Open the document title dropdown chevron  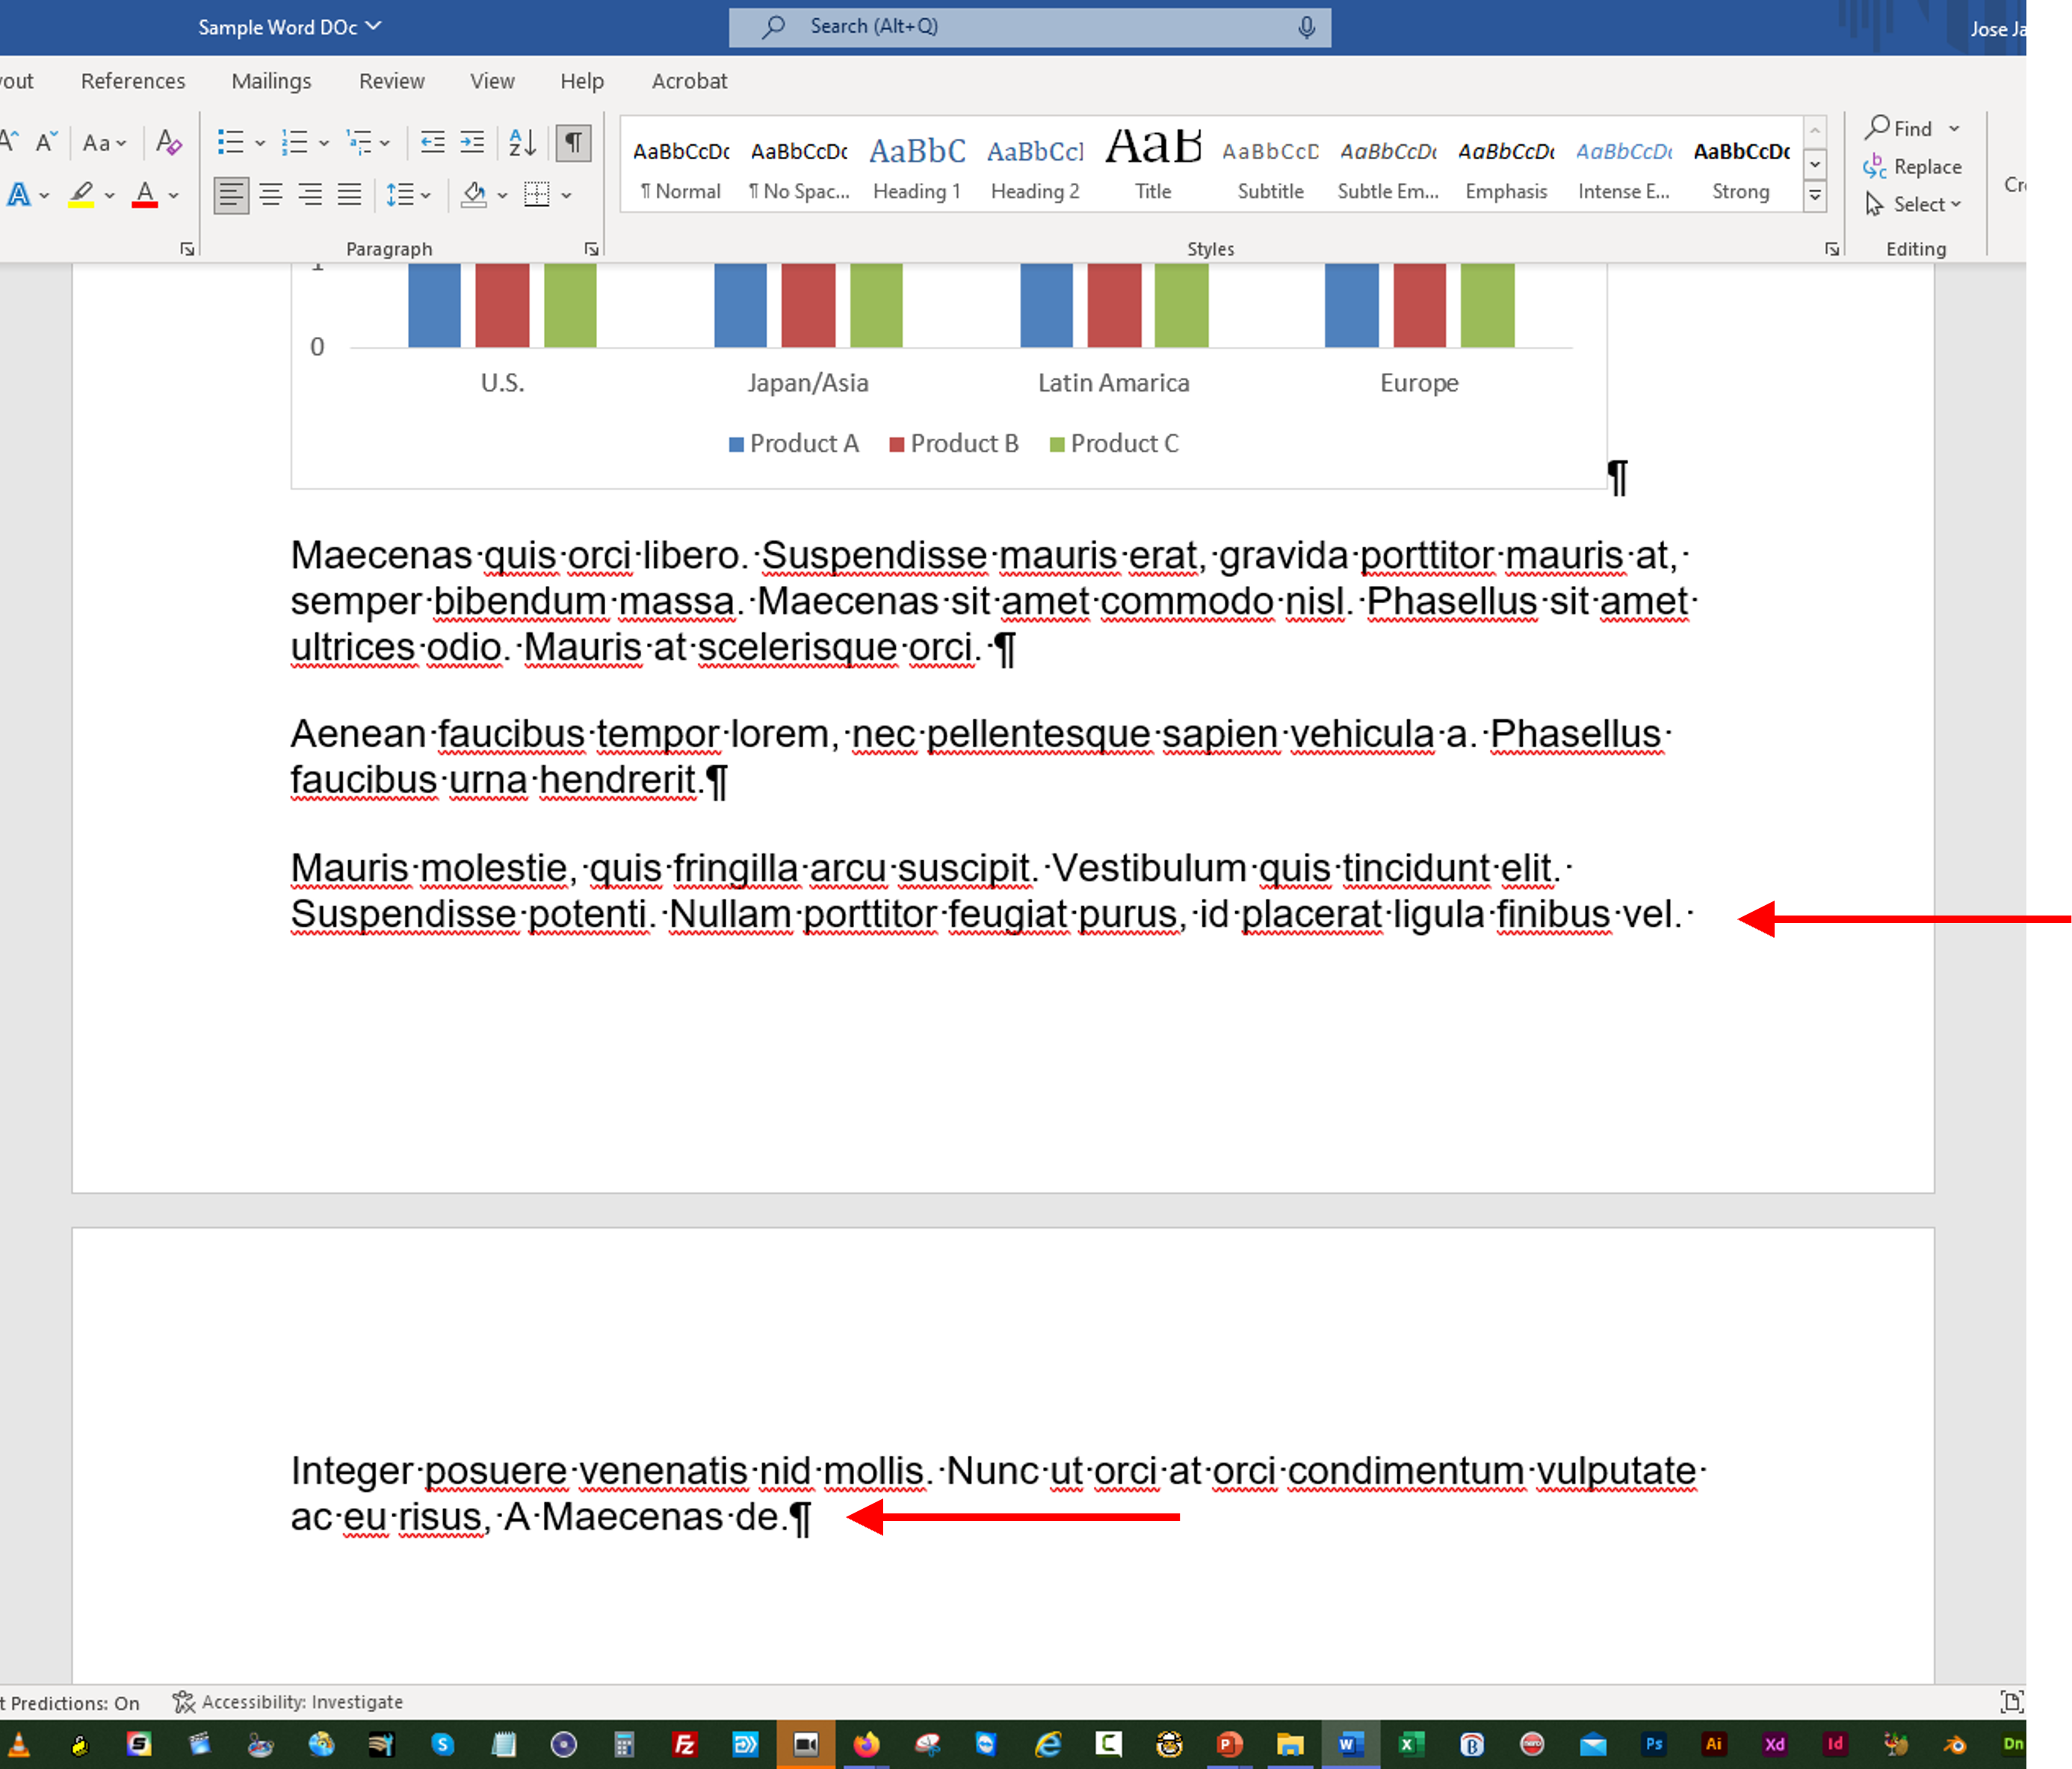[x=374, y=26]
